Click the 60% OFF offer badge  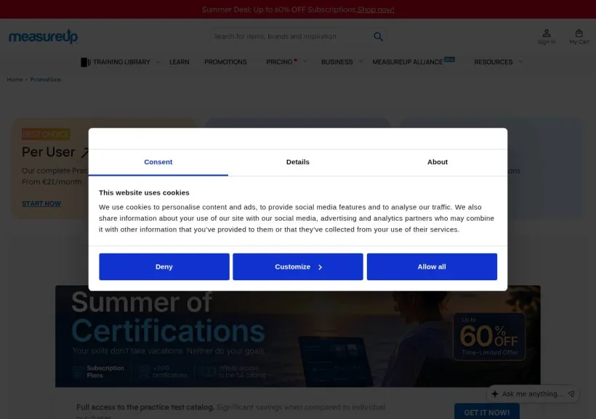point(489,336)
